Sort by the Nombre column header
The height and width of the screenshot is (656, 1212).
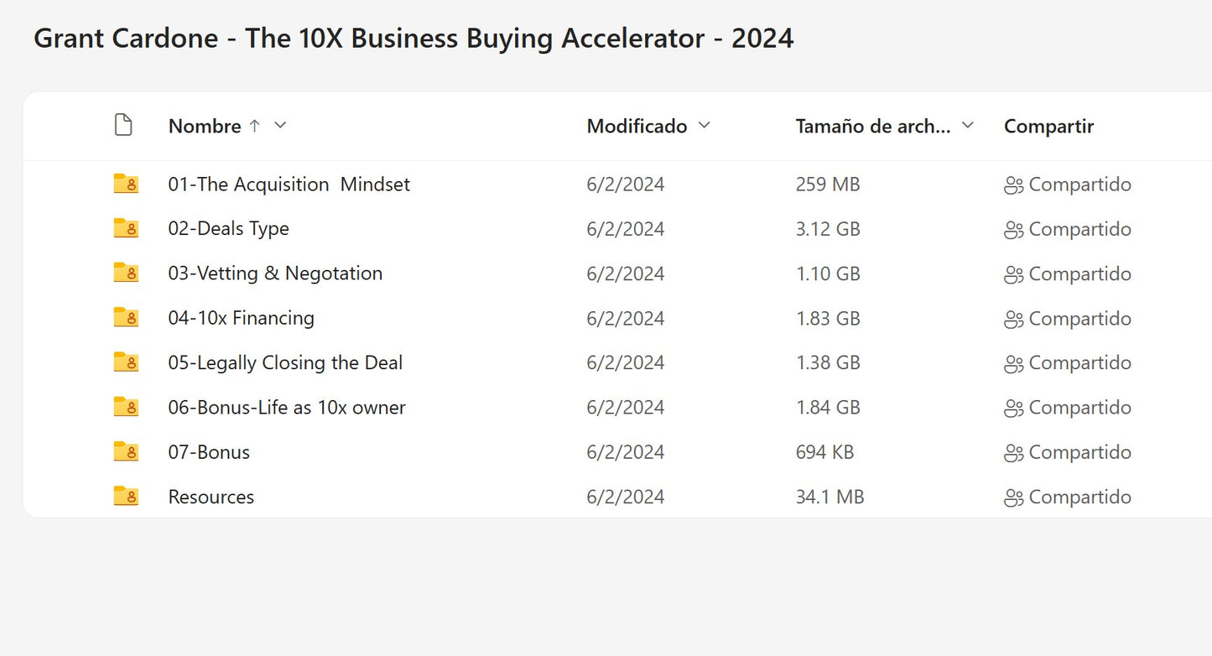click(x=205, y=126)
